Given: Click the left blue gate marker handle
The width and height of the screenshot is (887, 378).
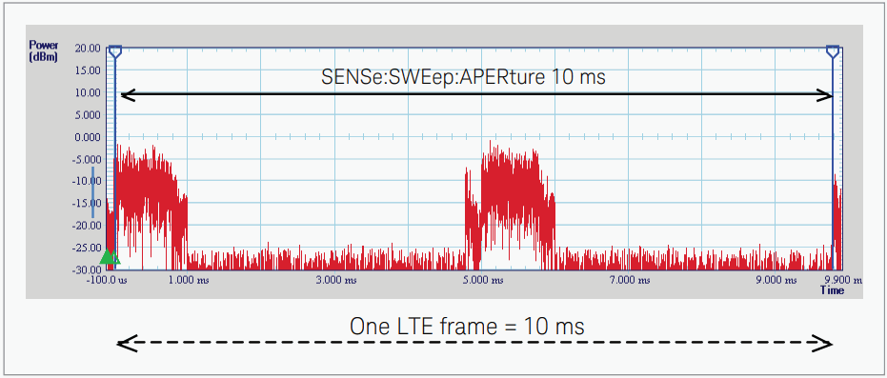Looking at the screenshot, I should [115, 52].
